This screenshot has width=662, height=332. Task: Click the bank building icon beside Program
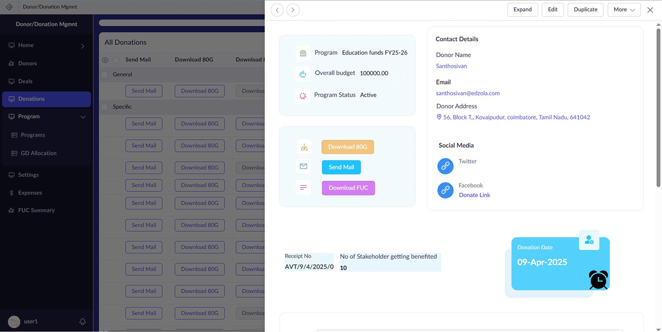point(303,53)
